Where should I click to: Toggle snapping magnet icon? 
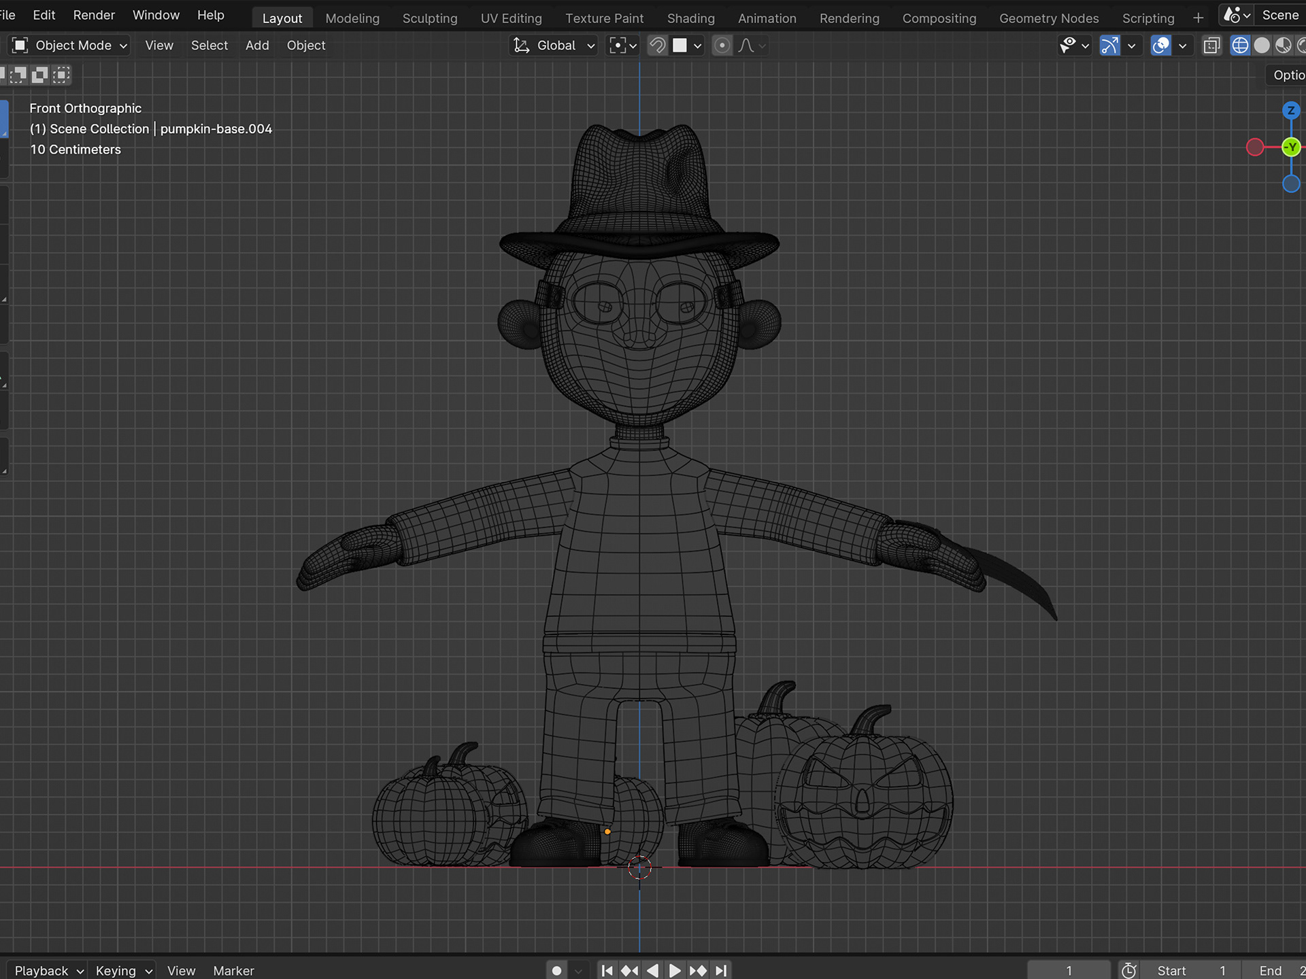point(657,46)
